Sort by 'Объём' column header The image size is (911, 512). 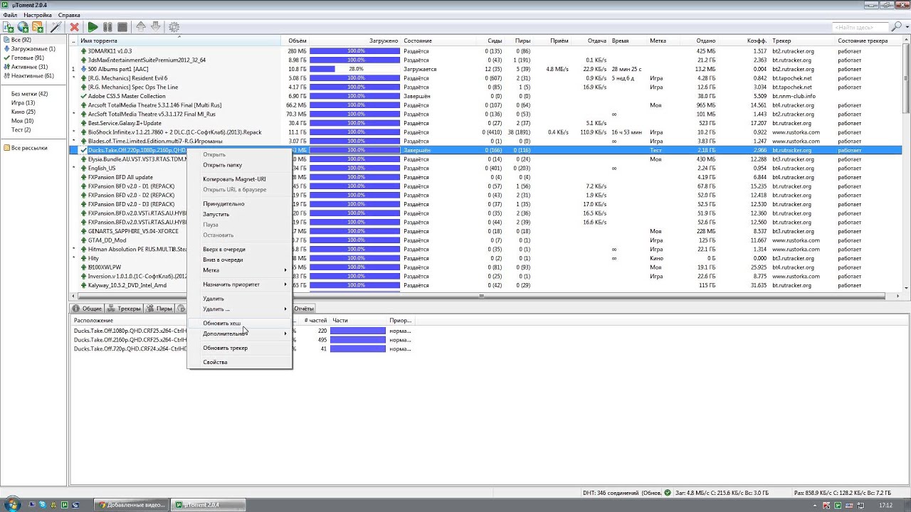[295, 41]
